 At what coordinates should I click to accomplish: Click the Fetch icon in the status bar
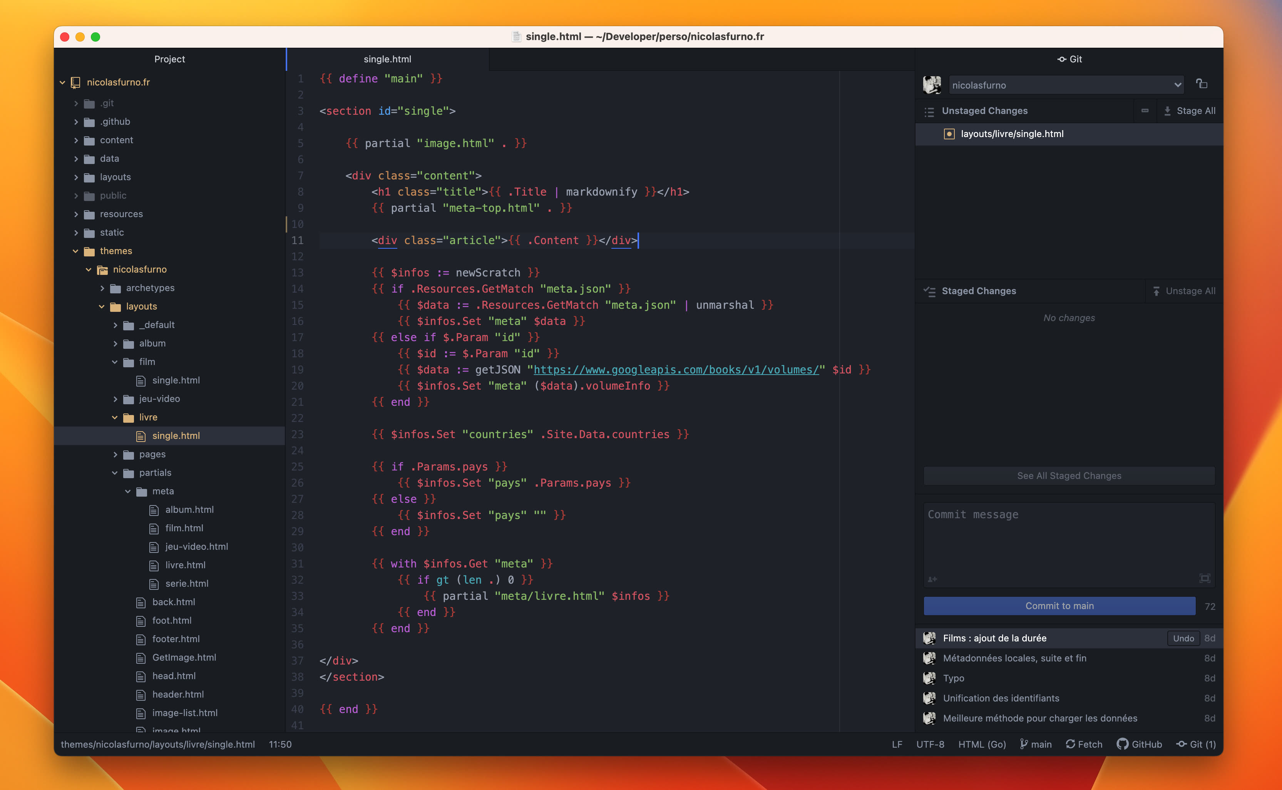[1070, 744]
